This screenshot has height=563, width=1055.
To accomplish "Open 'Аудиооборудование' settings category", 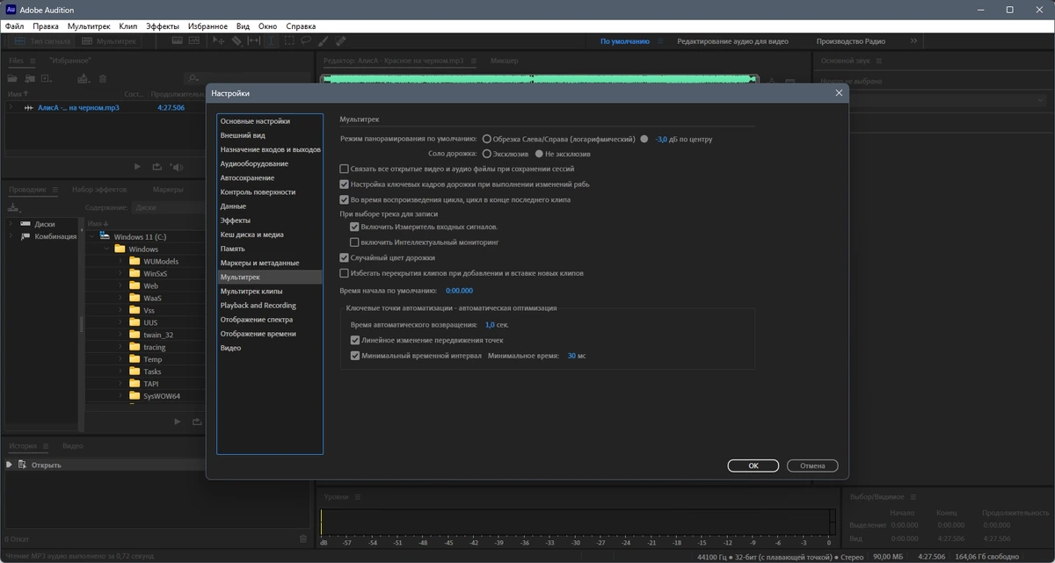I will point(254,163).
